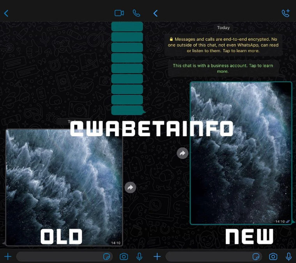Screen dimensions: 296x263
Task: Go back using the left chat's back arrow
Action: pos(6,13)
